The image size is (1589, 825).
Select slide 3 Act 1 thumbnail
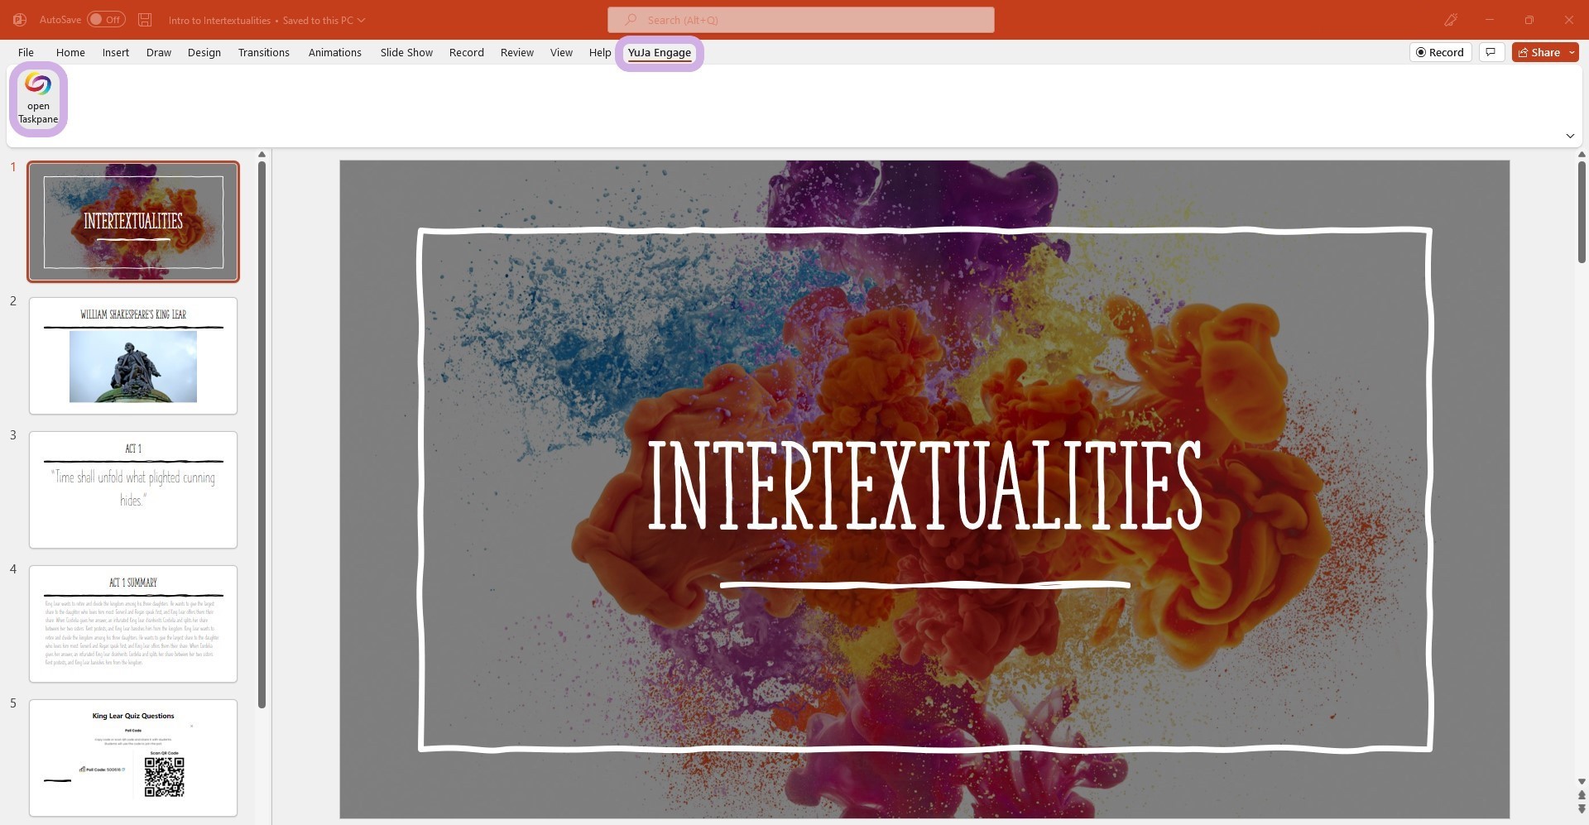133,490
